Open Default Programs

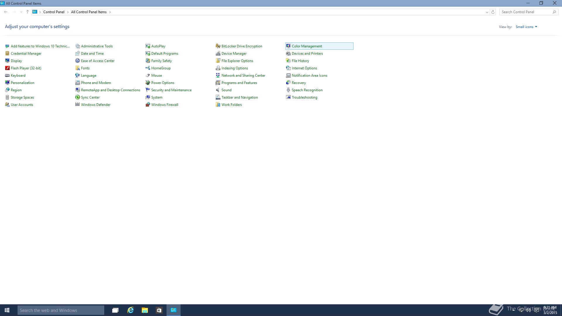point(165,54)
